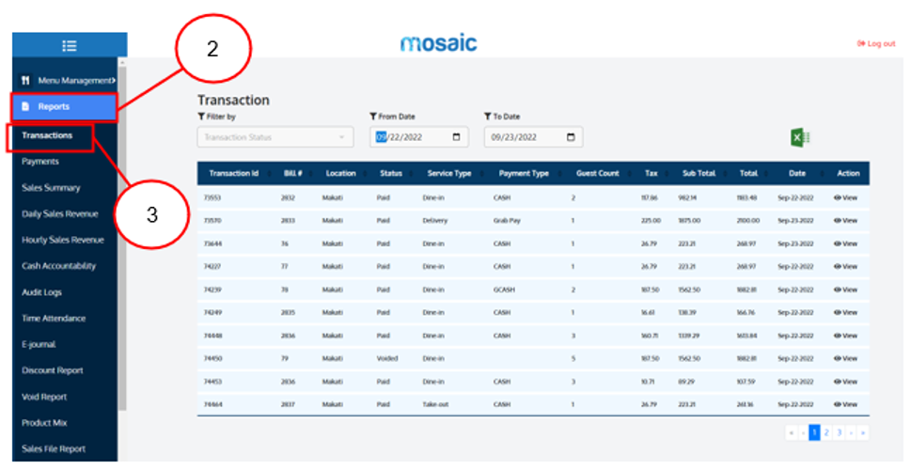Click the To Date field
Image resolution: width=910 pixels, height=470 pixels.
click(x=533, y=137)
